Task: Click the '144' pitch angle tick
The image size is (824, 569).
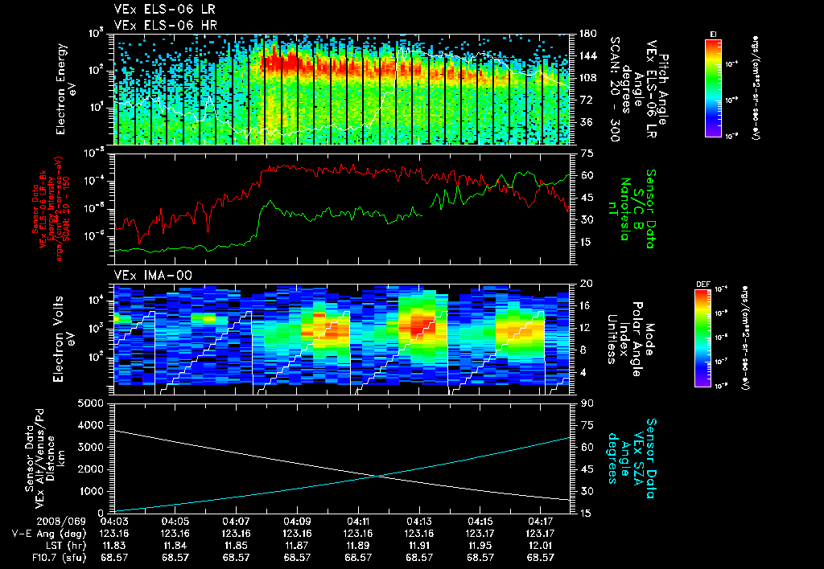Action: pos(588,55)
